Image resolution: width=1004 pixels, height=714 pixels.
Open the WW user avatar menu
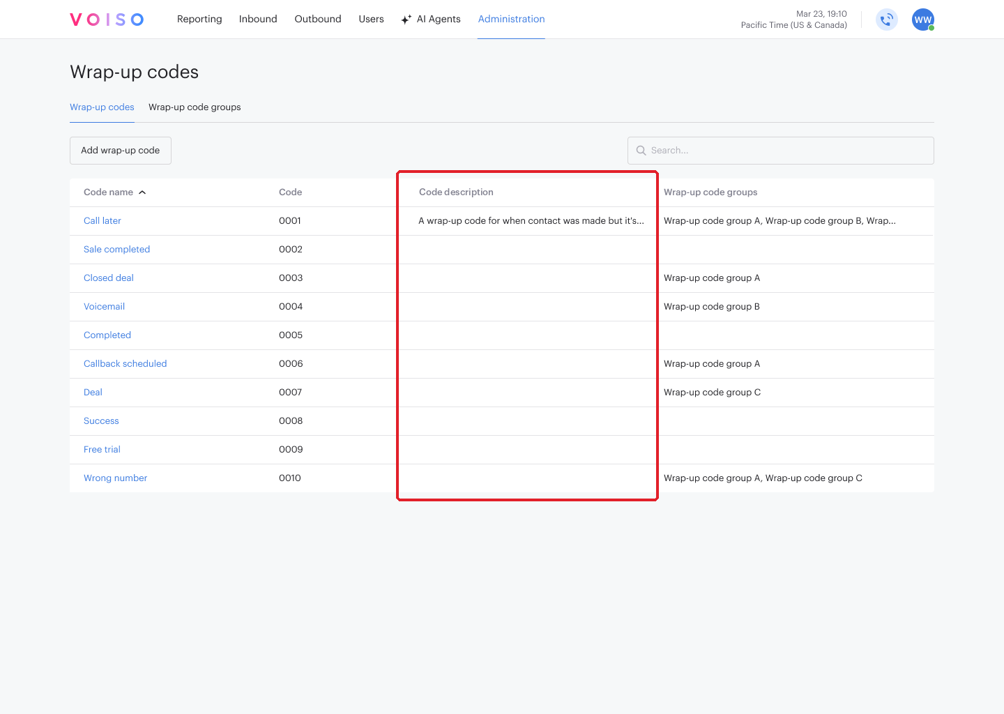923,20
